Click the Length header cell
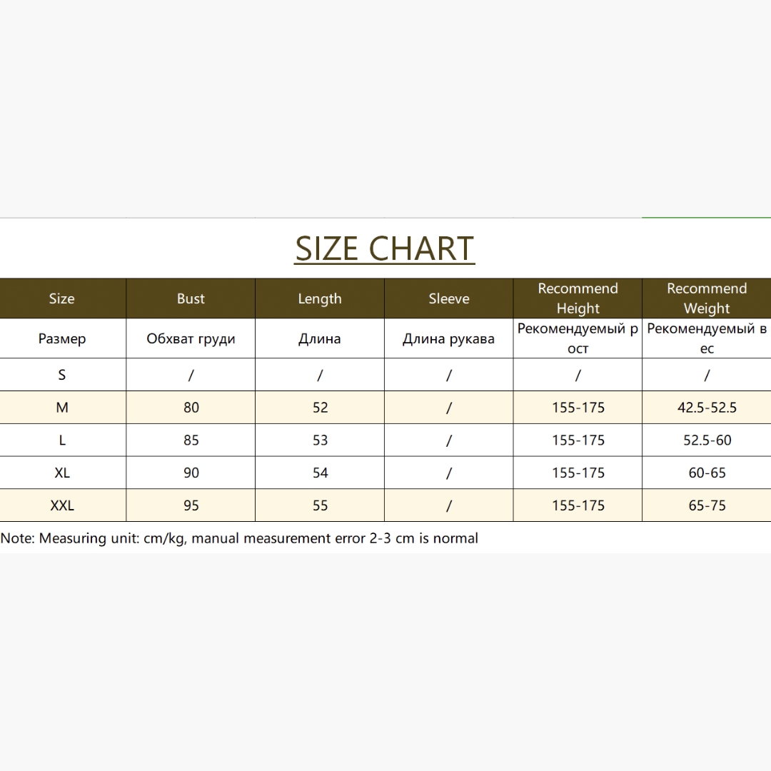The height and width of the screenshot is (771, 771). tap(320, 298)
